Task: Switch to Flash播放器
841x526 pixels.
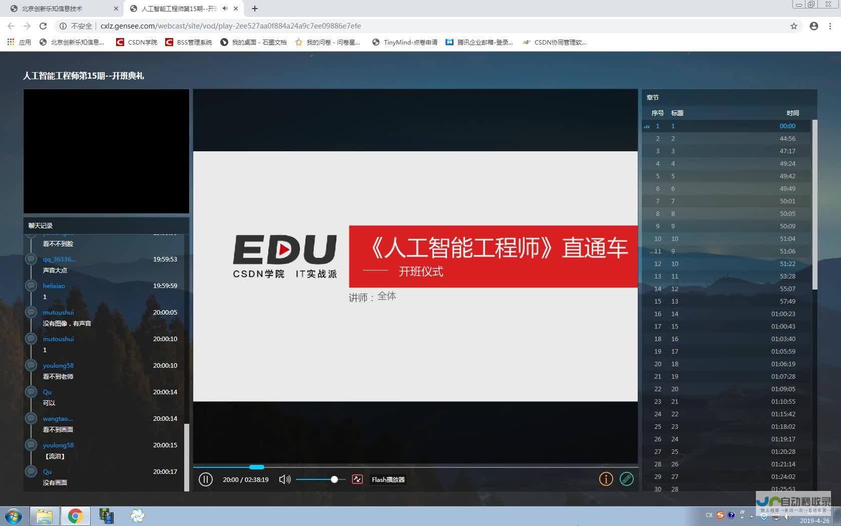Action: tap(388, 479)
